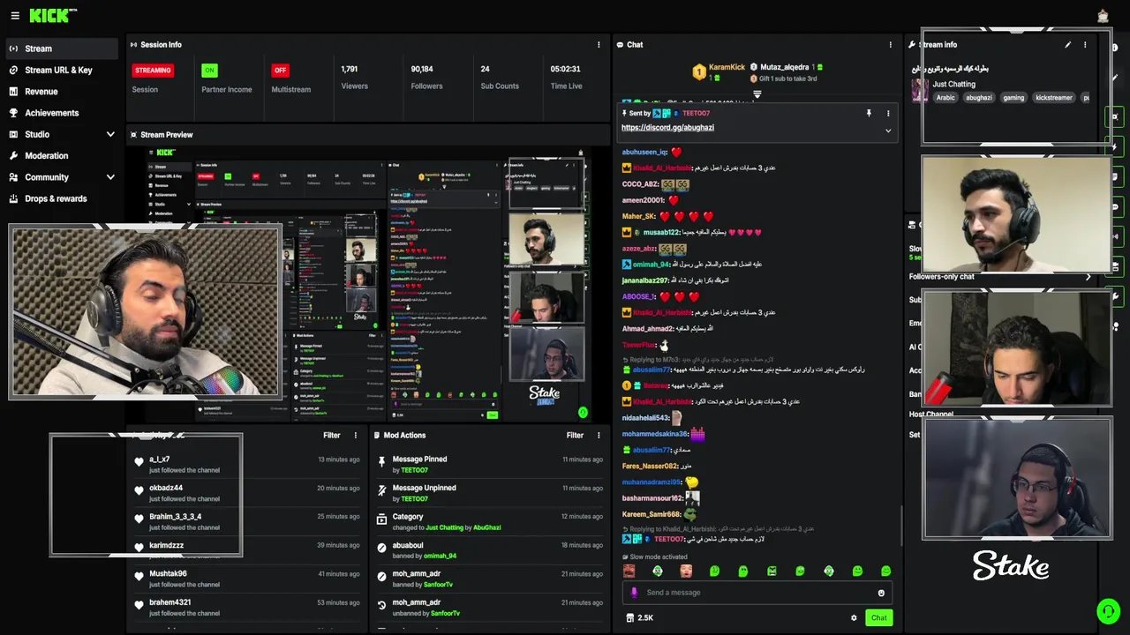
Task: Insert the first face emote in quick emote row
Action: pos(629,571)
